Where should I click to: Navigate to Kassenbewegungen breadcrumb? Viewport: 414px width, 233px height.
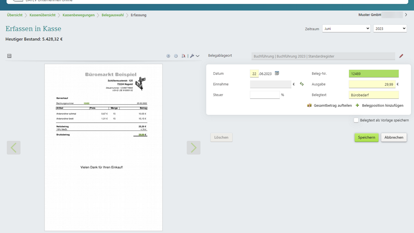point(79,15)
